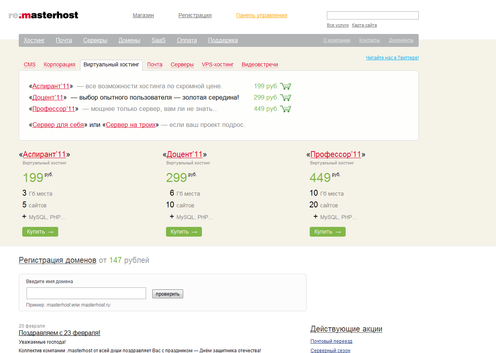This screenshot has height=353, width=496.
Task: Open Хостинг in main navigation
Action: pos(34,40)
